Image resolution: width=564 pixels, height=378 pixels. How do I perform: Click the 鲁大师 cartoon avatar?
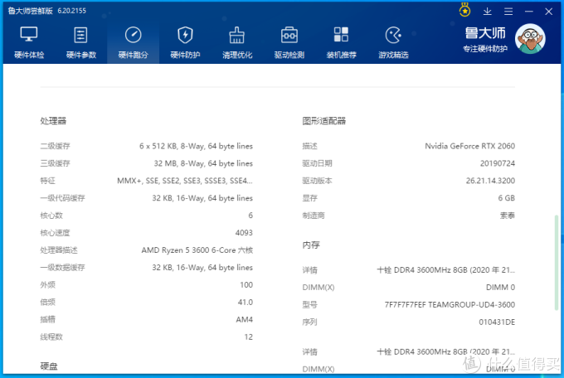tap(530, 39)
